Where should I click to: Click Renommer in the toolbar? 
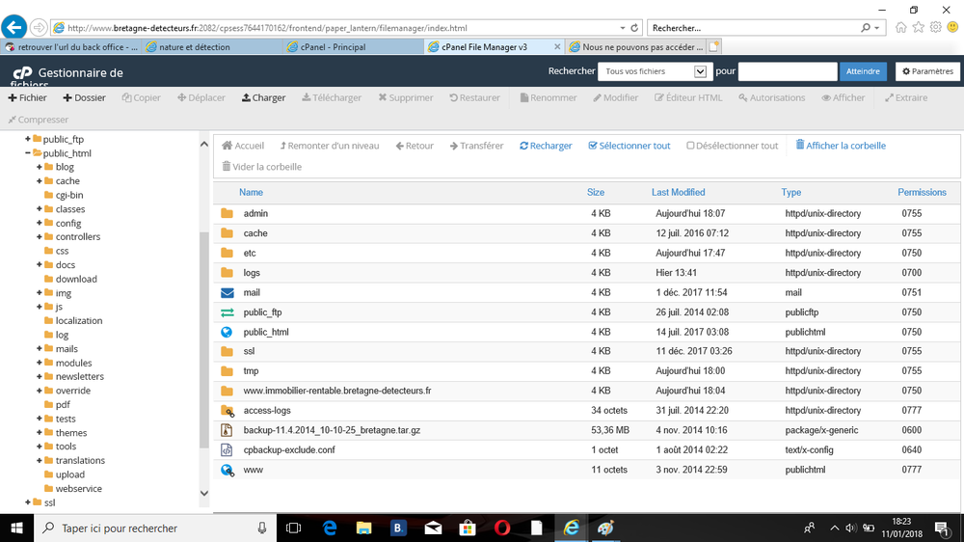549,97
